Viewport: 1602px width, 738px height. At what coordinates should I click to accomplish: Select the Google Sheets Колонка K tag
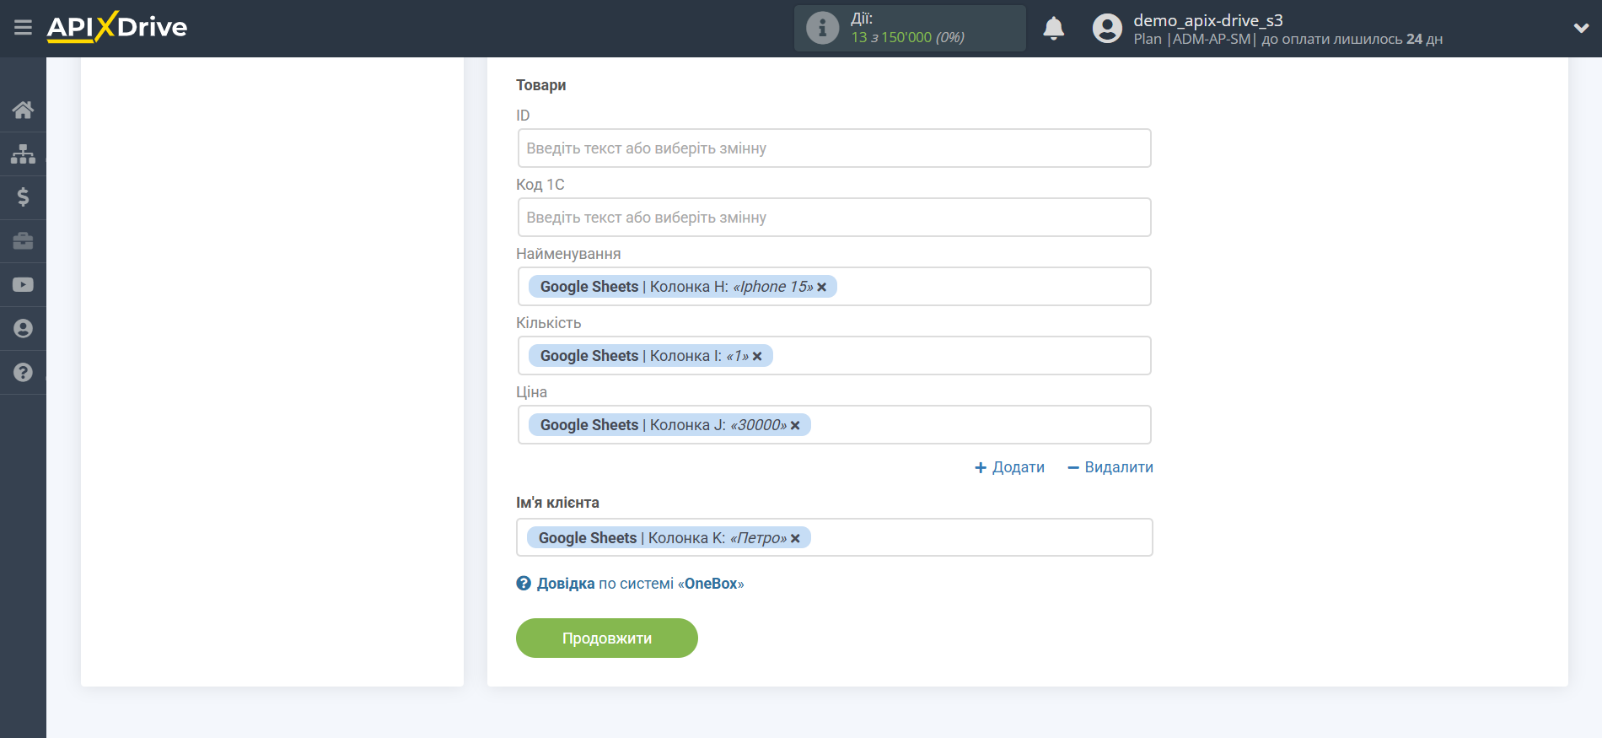coord(669,538)
